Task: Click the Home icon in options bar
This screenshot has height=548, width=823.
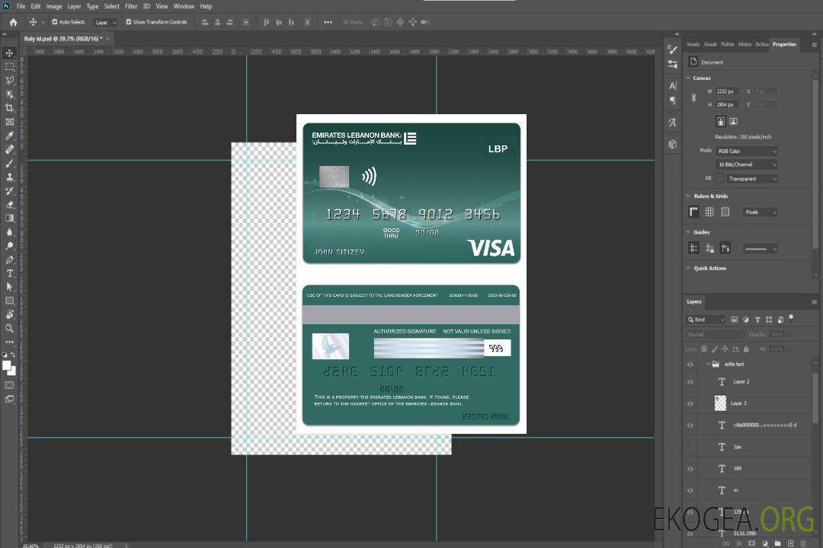Action: [x=13, y=22]
